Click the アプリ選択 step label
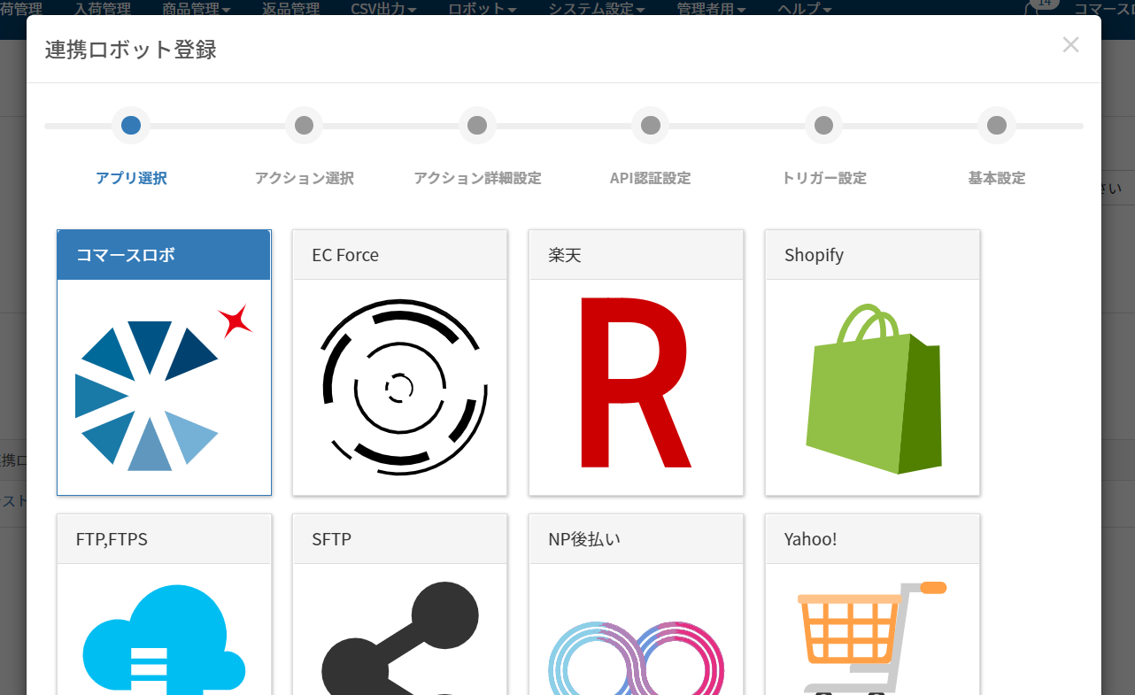The height and width of the screenshot is (695, 1135). click(x=131, y=178)
